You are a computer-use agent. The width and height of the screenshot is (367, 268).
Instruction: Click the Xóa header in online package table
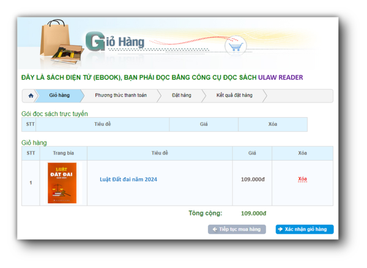click(273, 125)
